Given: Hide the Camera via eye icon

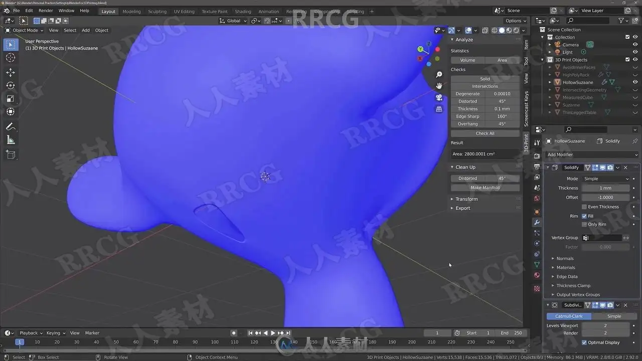Looking at the screenshot, I should pos(635,45).
